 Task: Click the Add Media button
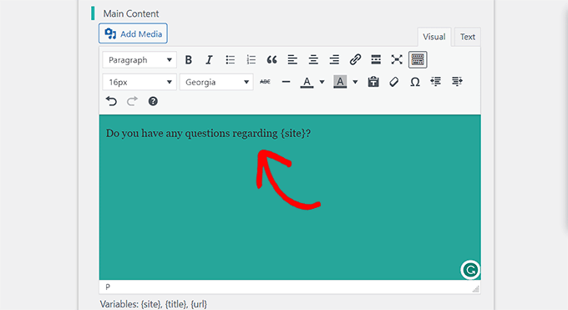click(133, 33)
